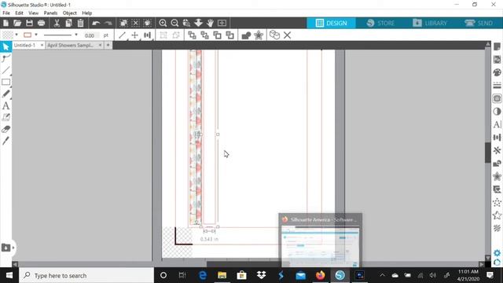The image size is (503, 283).
Task: Send the selected object to back
Action: 204,35
